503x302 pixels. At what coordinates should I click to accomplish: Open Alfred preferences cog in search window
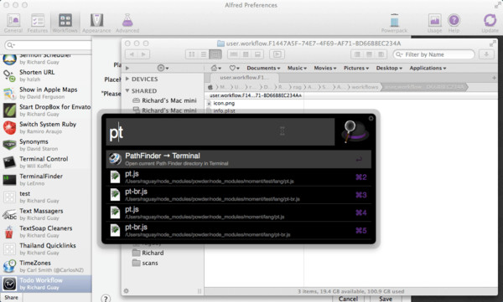pyautogui.click(x=371, y=119)
